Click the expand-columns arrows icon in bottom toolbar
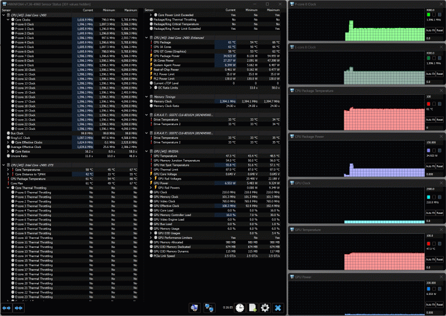446x316 pixels. (6, 308)
